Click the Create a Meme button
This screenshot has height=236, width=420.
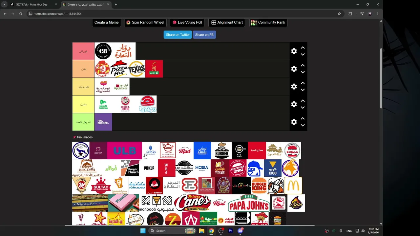(106, 22)
